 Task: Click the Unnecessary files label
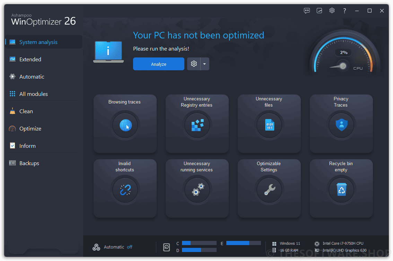(x=269, y=102)
